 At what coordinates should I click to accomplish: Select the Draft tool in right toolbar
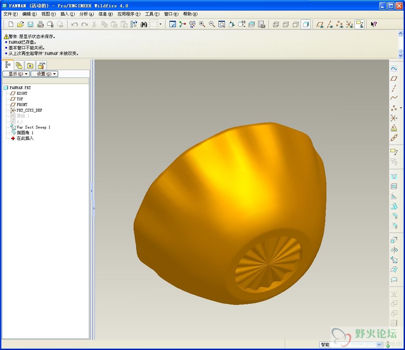coord(394,206)
